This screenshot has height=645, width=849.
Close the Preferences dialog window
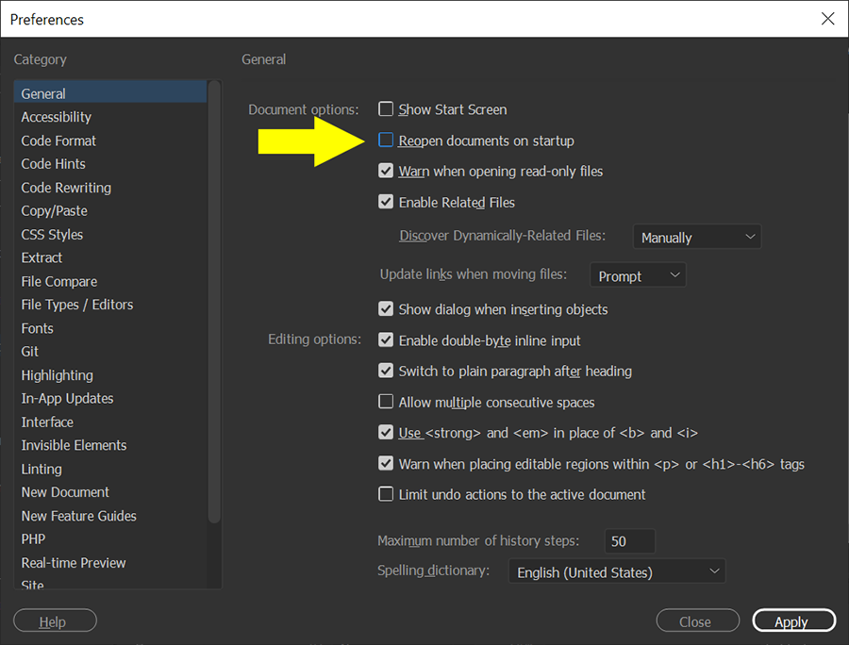(827, 19)
